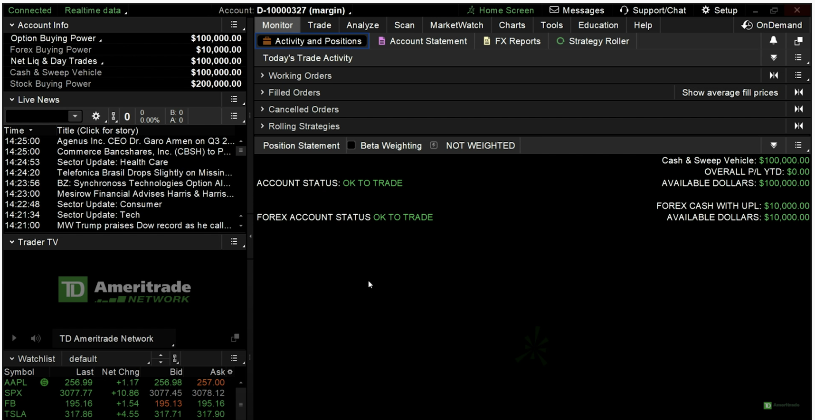Toggle OnDemand mode

[x=772, y=25]
